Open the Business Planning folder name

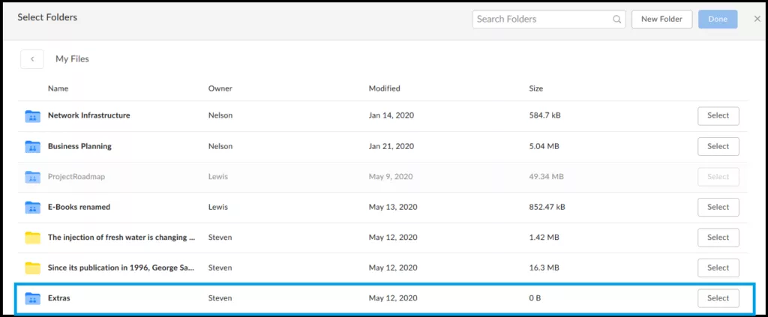point(79,146)
